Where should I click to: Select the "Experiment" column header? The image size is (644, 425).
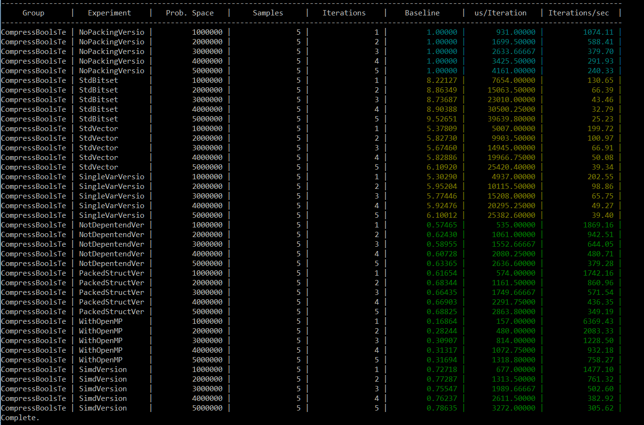pos(110,13)
